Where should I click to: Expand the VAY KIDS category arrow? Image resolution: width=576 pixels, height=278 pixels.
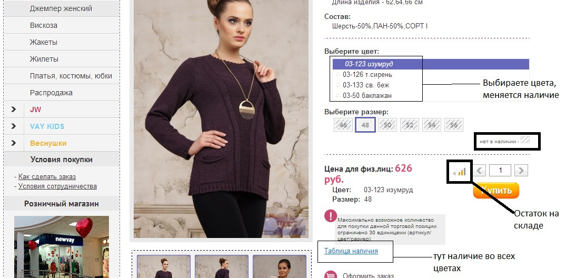point(14,126)
